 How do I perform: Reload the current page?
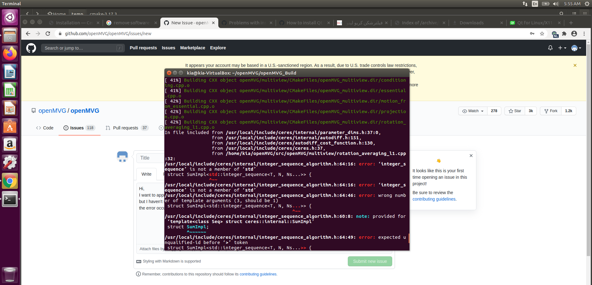[48, 34]
